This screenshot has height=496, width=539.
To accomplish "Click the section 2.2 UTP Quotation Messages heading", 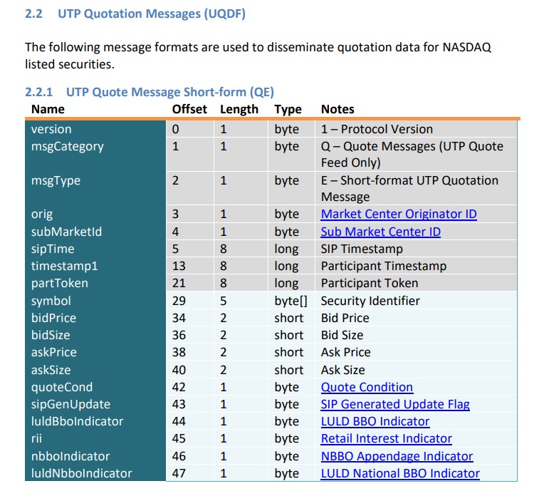I will pyautogui.click(x=135, y=14).
